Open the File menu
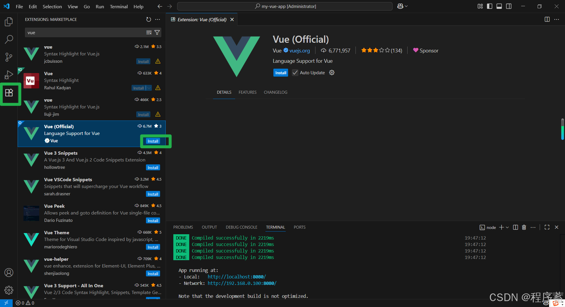This screenshot has height=307, width=565. [x=19, y=6]
